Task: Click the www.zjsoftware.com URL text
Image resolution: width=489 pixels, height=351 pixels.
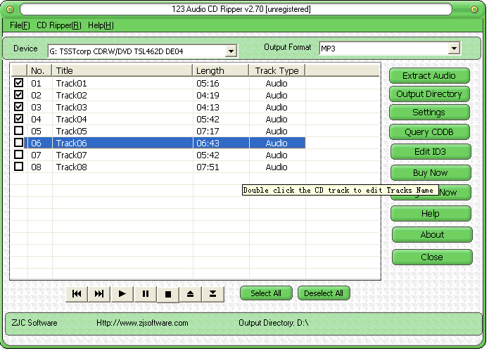Action: click(x=142, y=323)
